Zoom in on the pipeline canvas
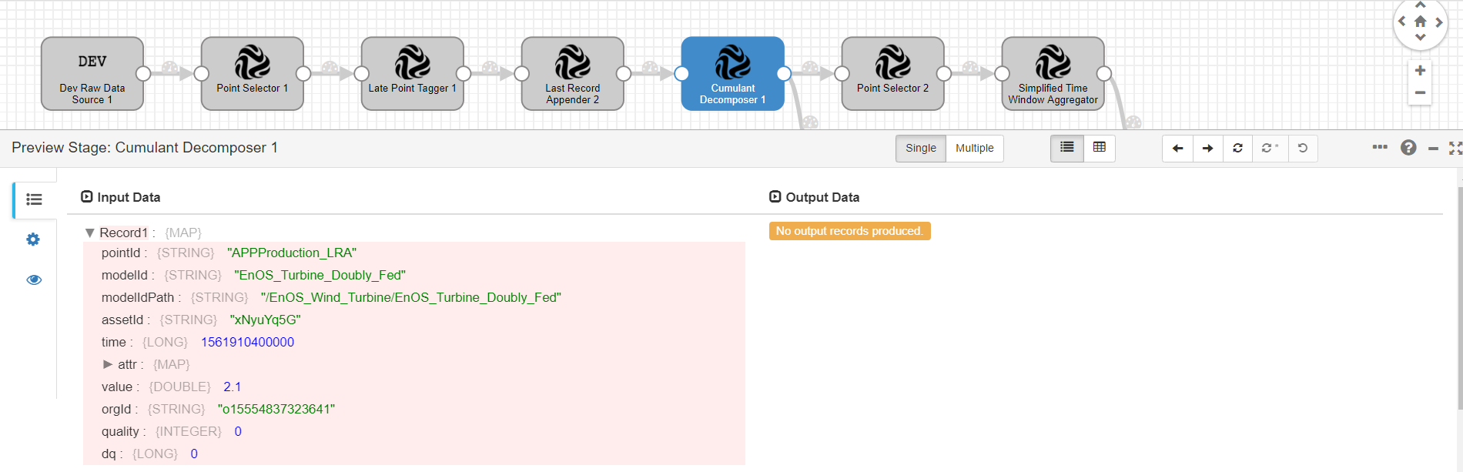 point(1420,71)
